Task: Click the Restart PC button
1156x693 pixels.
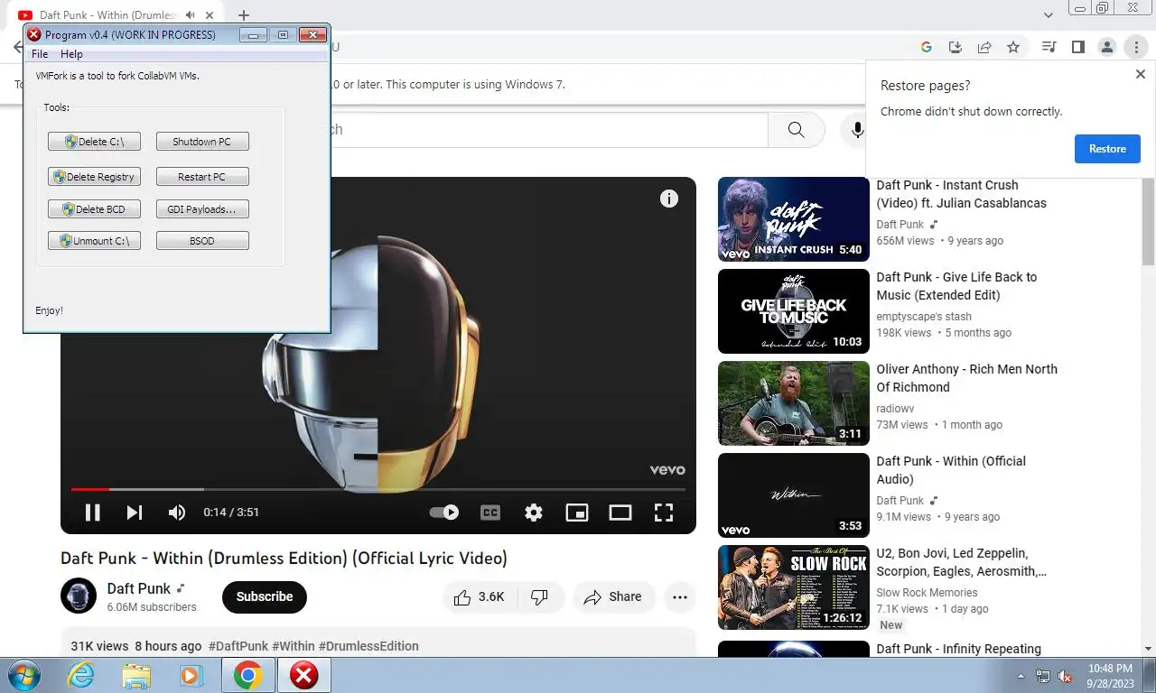Action: click(x=202, y=177)
